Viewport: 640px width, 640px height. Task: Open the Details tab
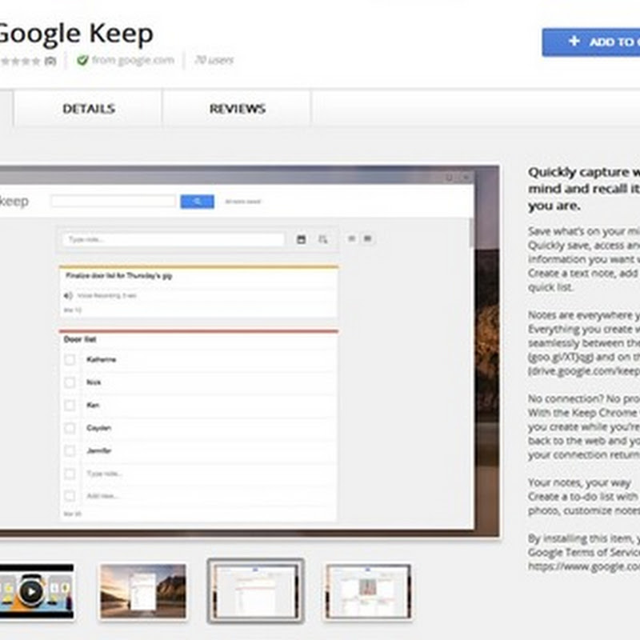click(x=89, y=109)
